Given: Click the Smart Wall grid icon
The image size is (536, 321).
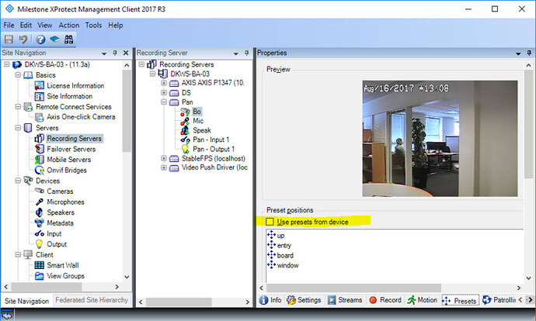Looking at the screenshot, I should click(x=40, y=265).
